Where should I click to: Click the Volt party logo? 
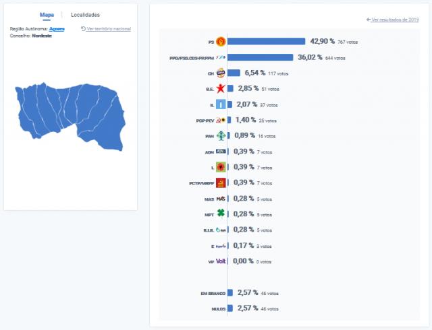coord(220,261)
